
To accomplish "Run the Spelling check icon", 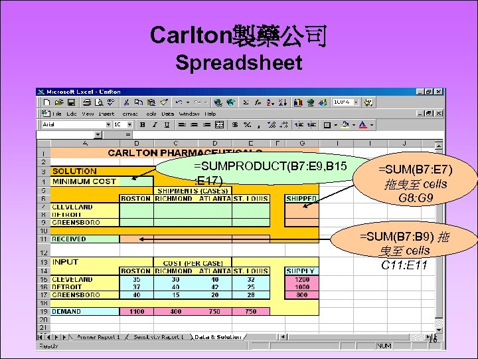I will click(111, 102).
